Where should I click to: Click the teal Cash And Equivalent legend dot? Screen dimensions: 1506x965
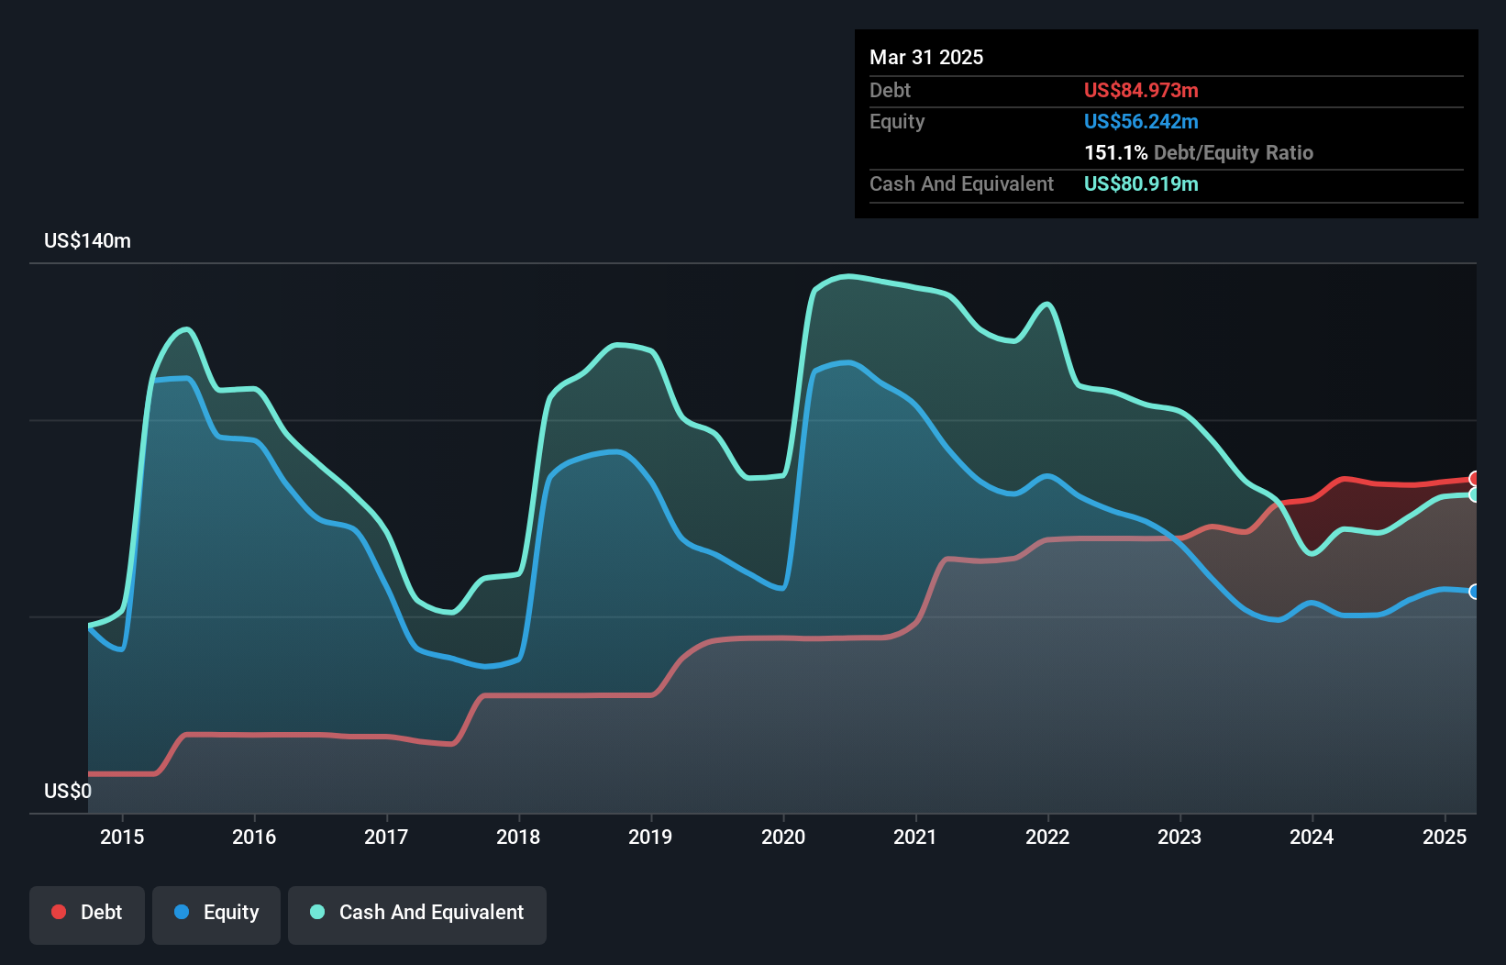point(317,912)
